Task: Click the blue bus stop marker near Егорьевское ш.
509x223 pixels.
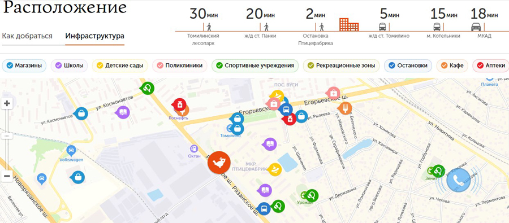Action: [x=286, y=110]
